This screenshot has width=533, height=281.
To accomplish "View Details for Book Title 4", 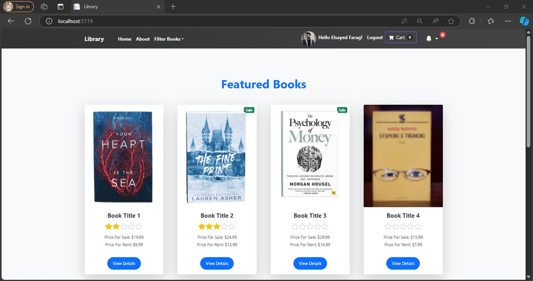I will (403, 263).
